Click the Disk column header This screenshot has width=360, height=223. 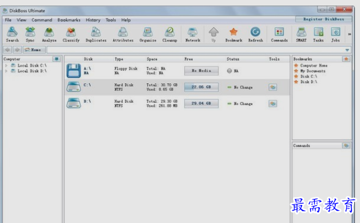(x=88, y=59)
